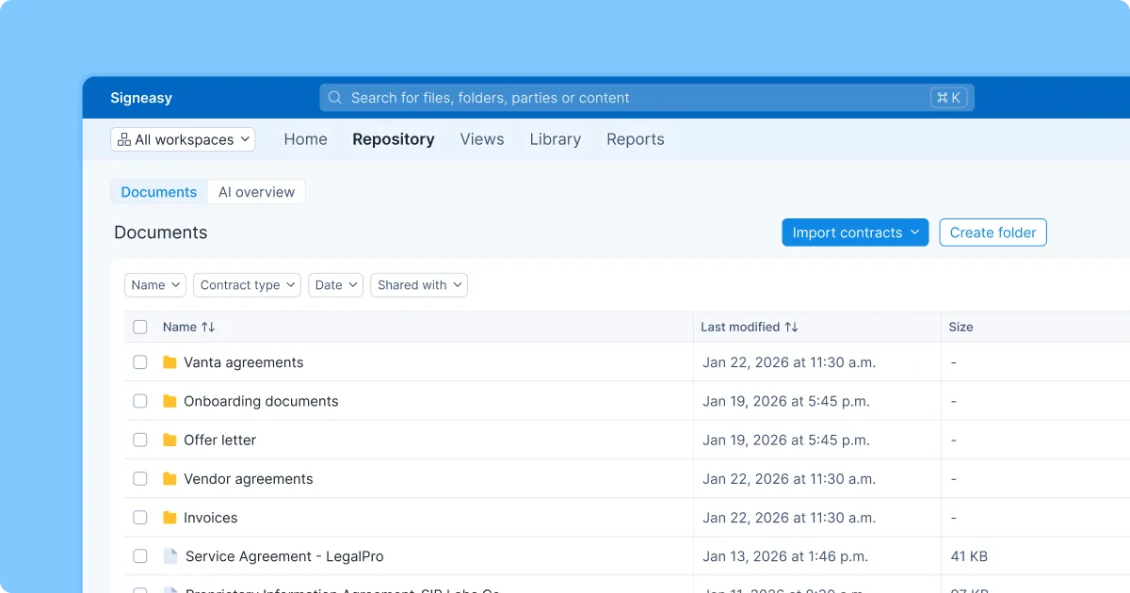Click the search magnifier icon
Image resolution: width=1130 pixels, height=593 pixels.
[x=334, y=98]
